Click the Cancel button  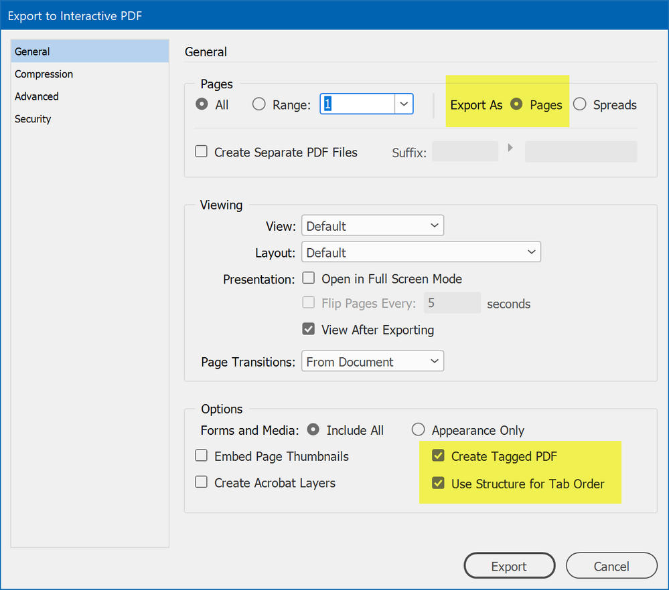pyautogui.click(x=611, y=566)
